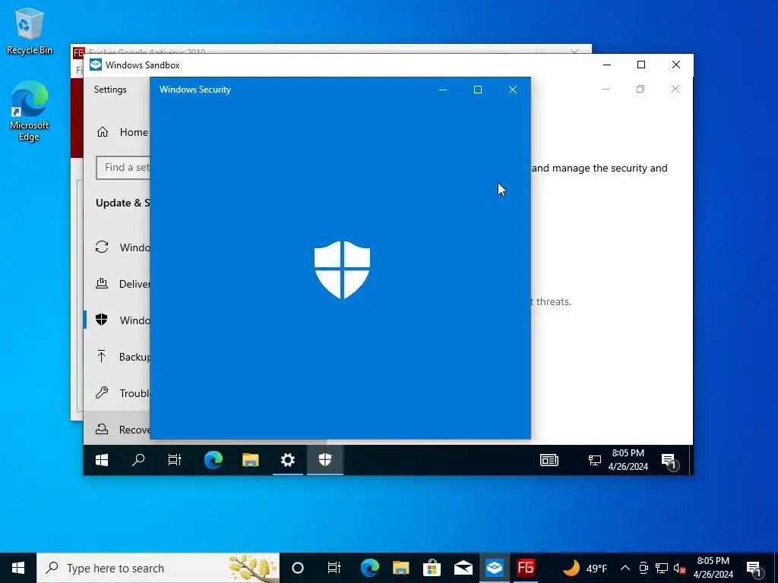Show hidden icons in the host tray

(x=625, y=568)
